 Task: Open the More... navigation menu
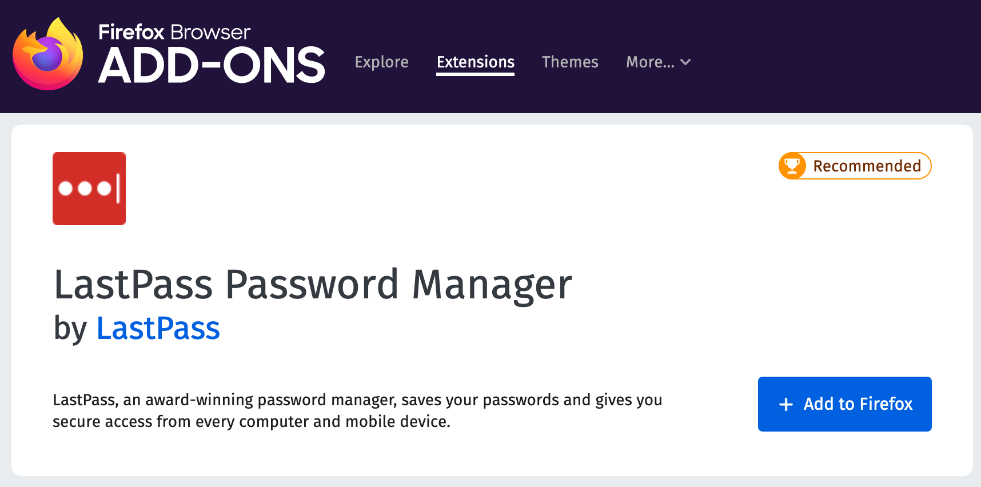pyautogui.click(x=651, y=62)
